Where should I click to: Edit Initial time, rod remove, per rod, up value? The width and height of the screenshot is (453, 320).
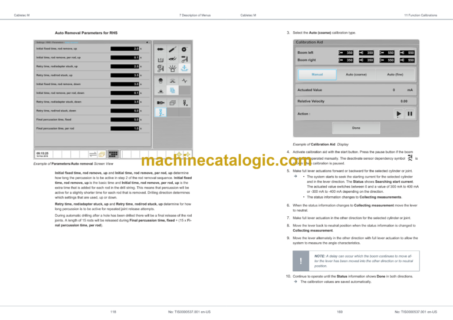click(124, 58)
